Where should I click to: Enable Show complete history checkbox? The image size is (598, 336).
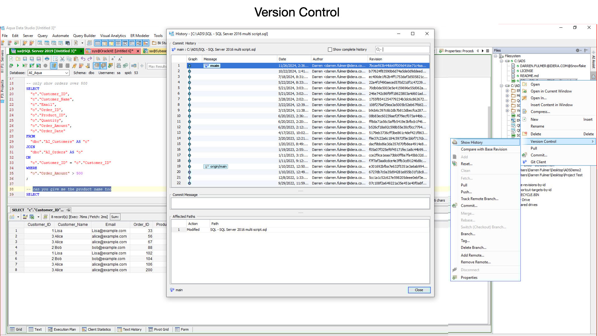pyautogui.click(x=330, y=49)
